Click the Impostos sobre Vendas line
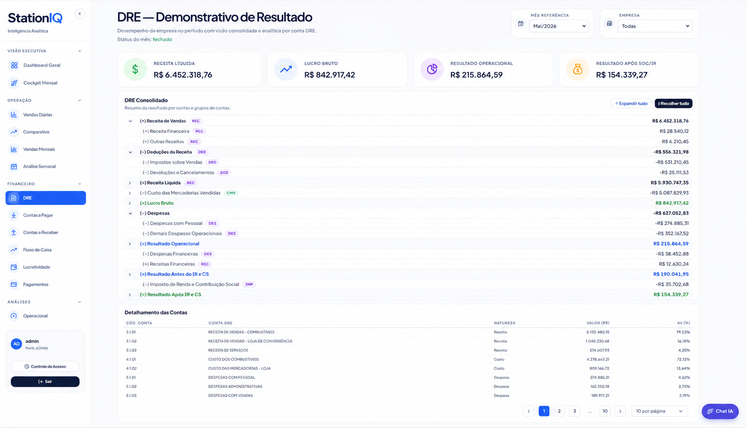746x428 pixels. pos(408,162)
